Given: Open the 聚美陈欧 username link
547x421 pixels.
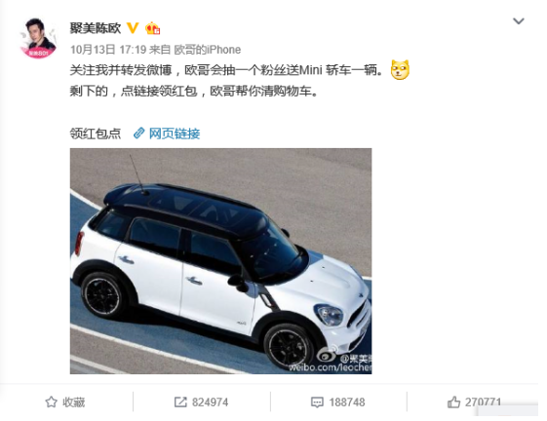Looking at the screenshot, I should pyautogui.click(x=96, y=28).
